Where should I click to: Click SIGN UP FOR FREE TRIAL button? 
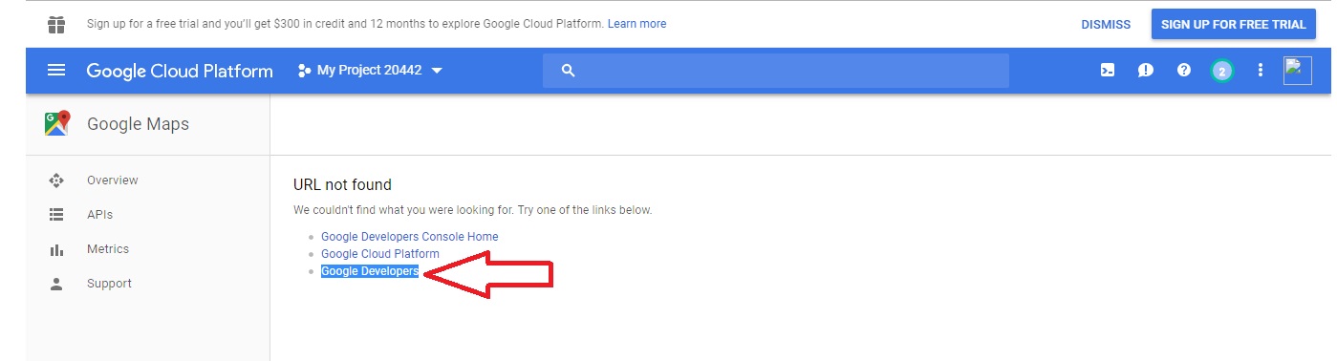pos(1233,25)
